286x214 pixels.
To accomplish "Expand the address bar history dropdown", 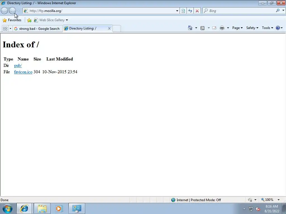I will [177, 11].
